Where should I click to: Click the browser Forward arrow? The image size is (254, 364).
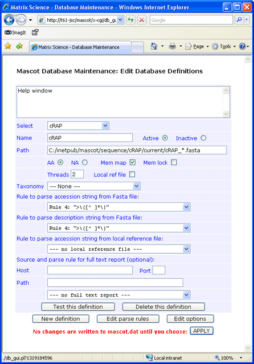click(21, 20)
